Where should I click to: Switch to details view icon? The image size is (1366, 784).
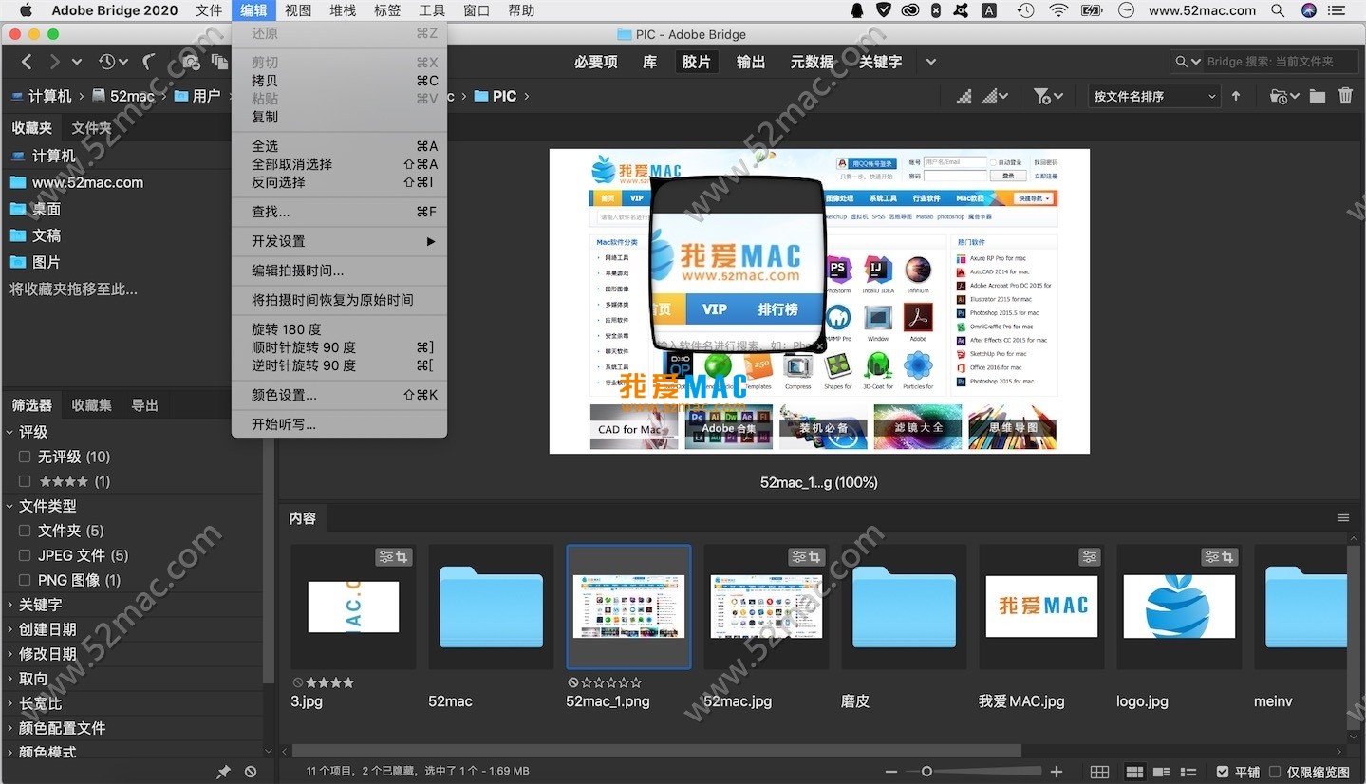tap(1161, 773)
